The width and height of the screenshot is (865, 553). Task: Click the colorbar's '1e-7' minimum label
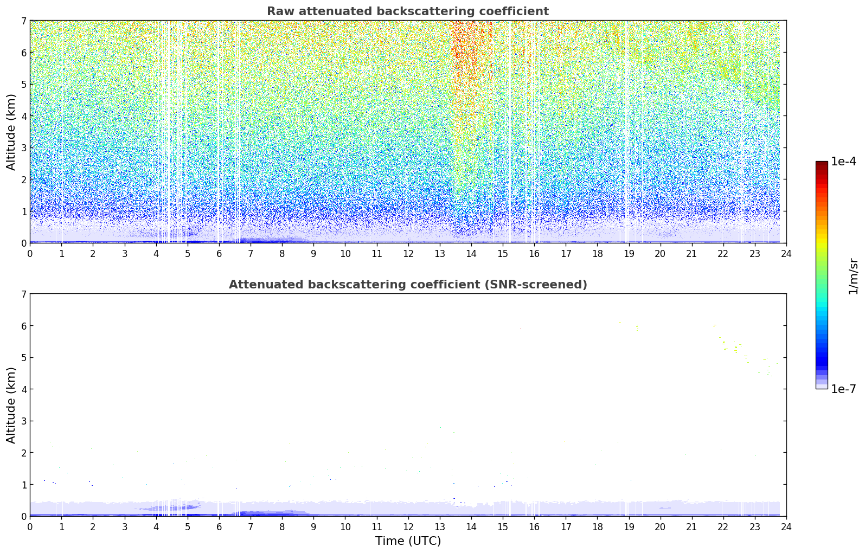coord(843,389)
